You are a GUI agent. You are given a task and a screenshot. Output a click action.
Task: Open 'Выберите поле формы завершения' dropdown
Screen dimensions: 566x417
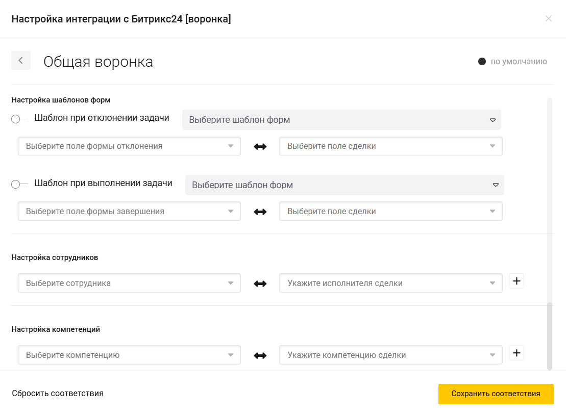[129, 211]
